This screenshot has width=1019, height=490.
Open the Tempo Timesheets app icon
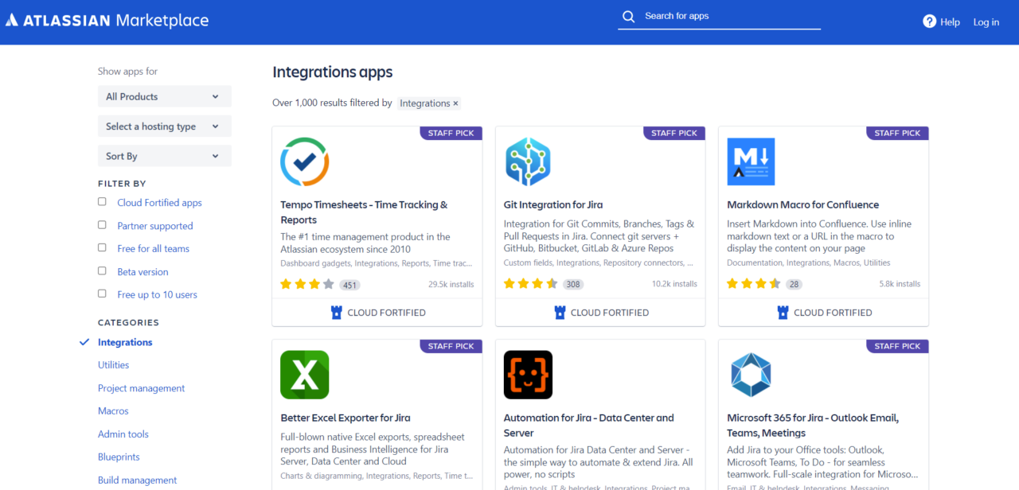point(304,161)
